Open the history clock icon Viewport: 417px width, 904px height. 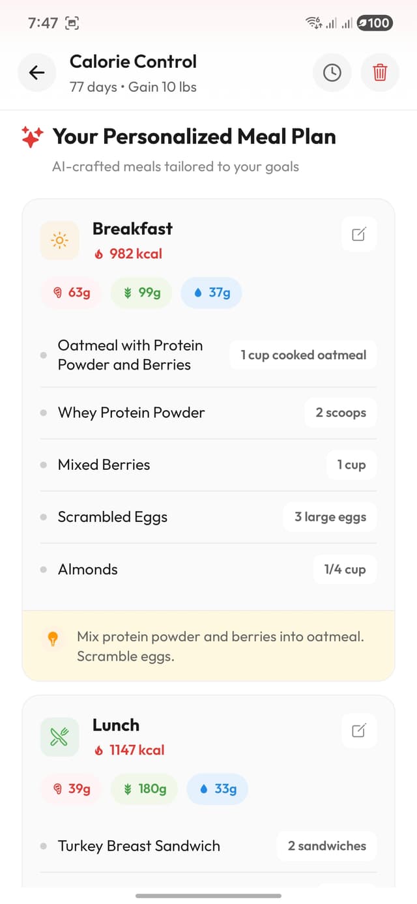point(332,72)
